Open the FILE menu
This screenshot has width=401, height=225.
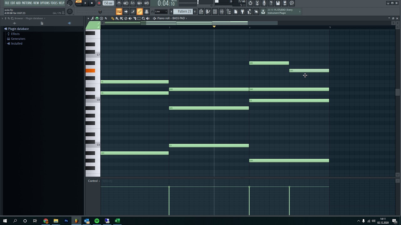point(7,3)
